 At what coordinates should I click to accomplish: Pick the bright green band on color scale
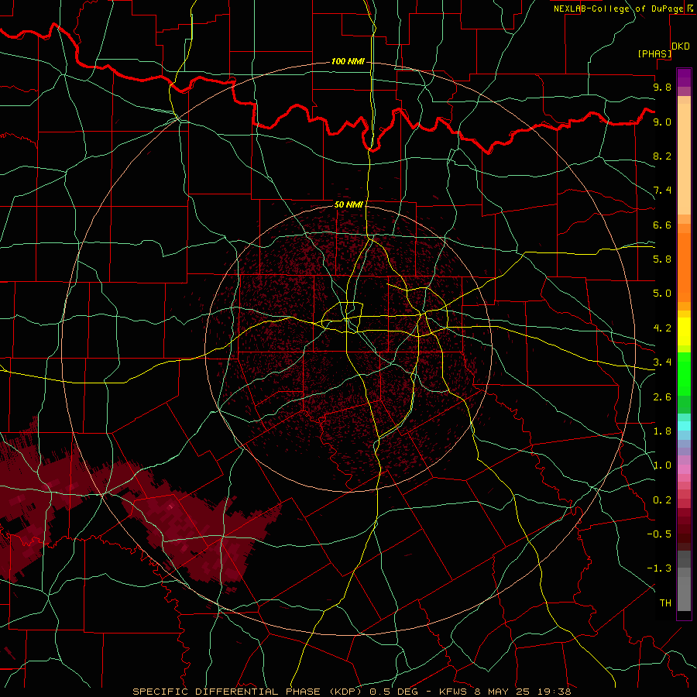[684, 373]
